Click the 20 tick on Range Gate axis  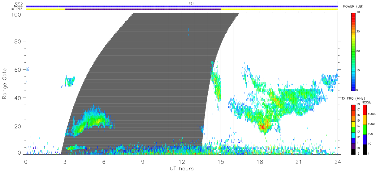click(x=18, y=126)
